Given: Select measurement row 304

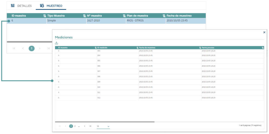Looking at the screenshot, I should coord(159,55).
